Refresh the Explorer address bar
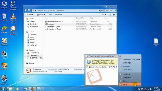 (102, 11)
